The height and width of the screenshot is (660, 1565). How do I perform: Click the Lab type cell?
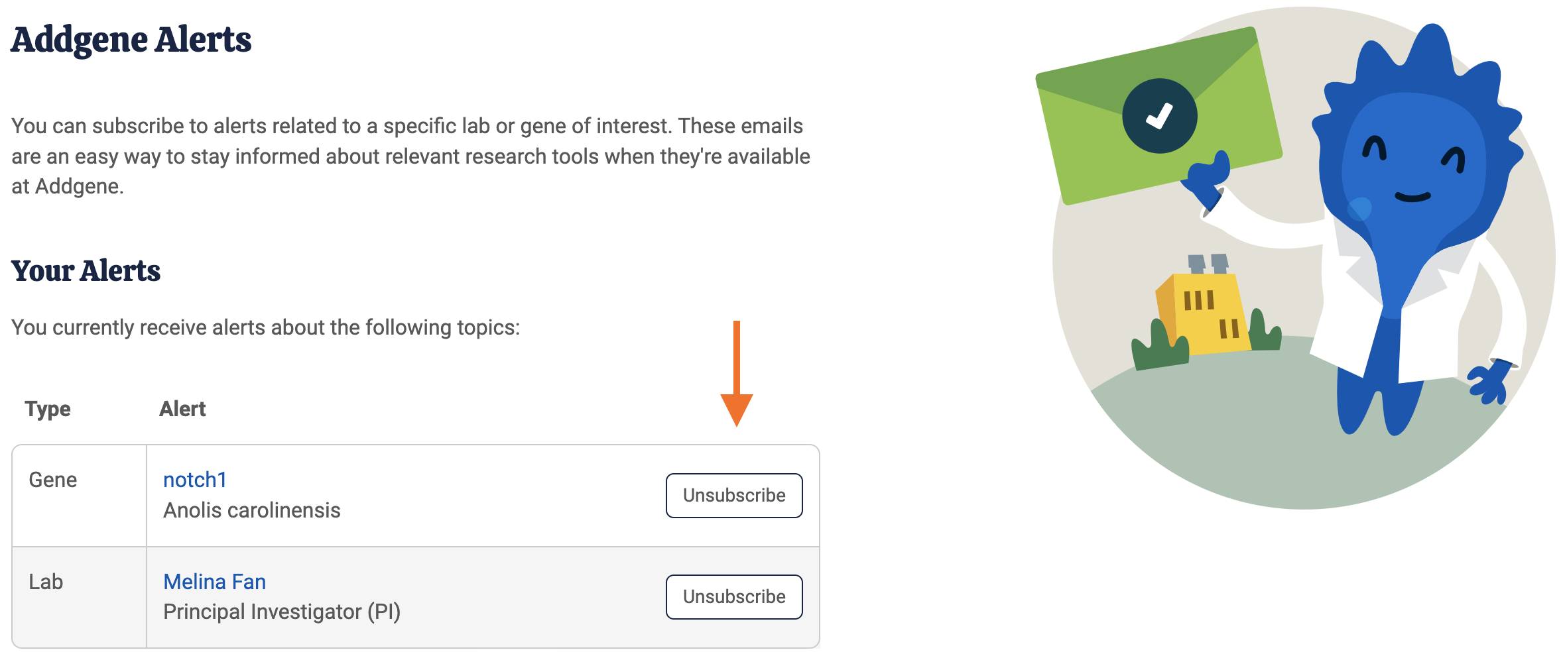pos(46,582)
